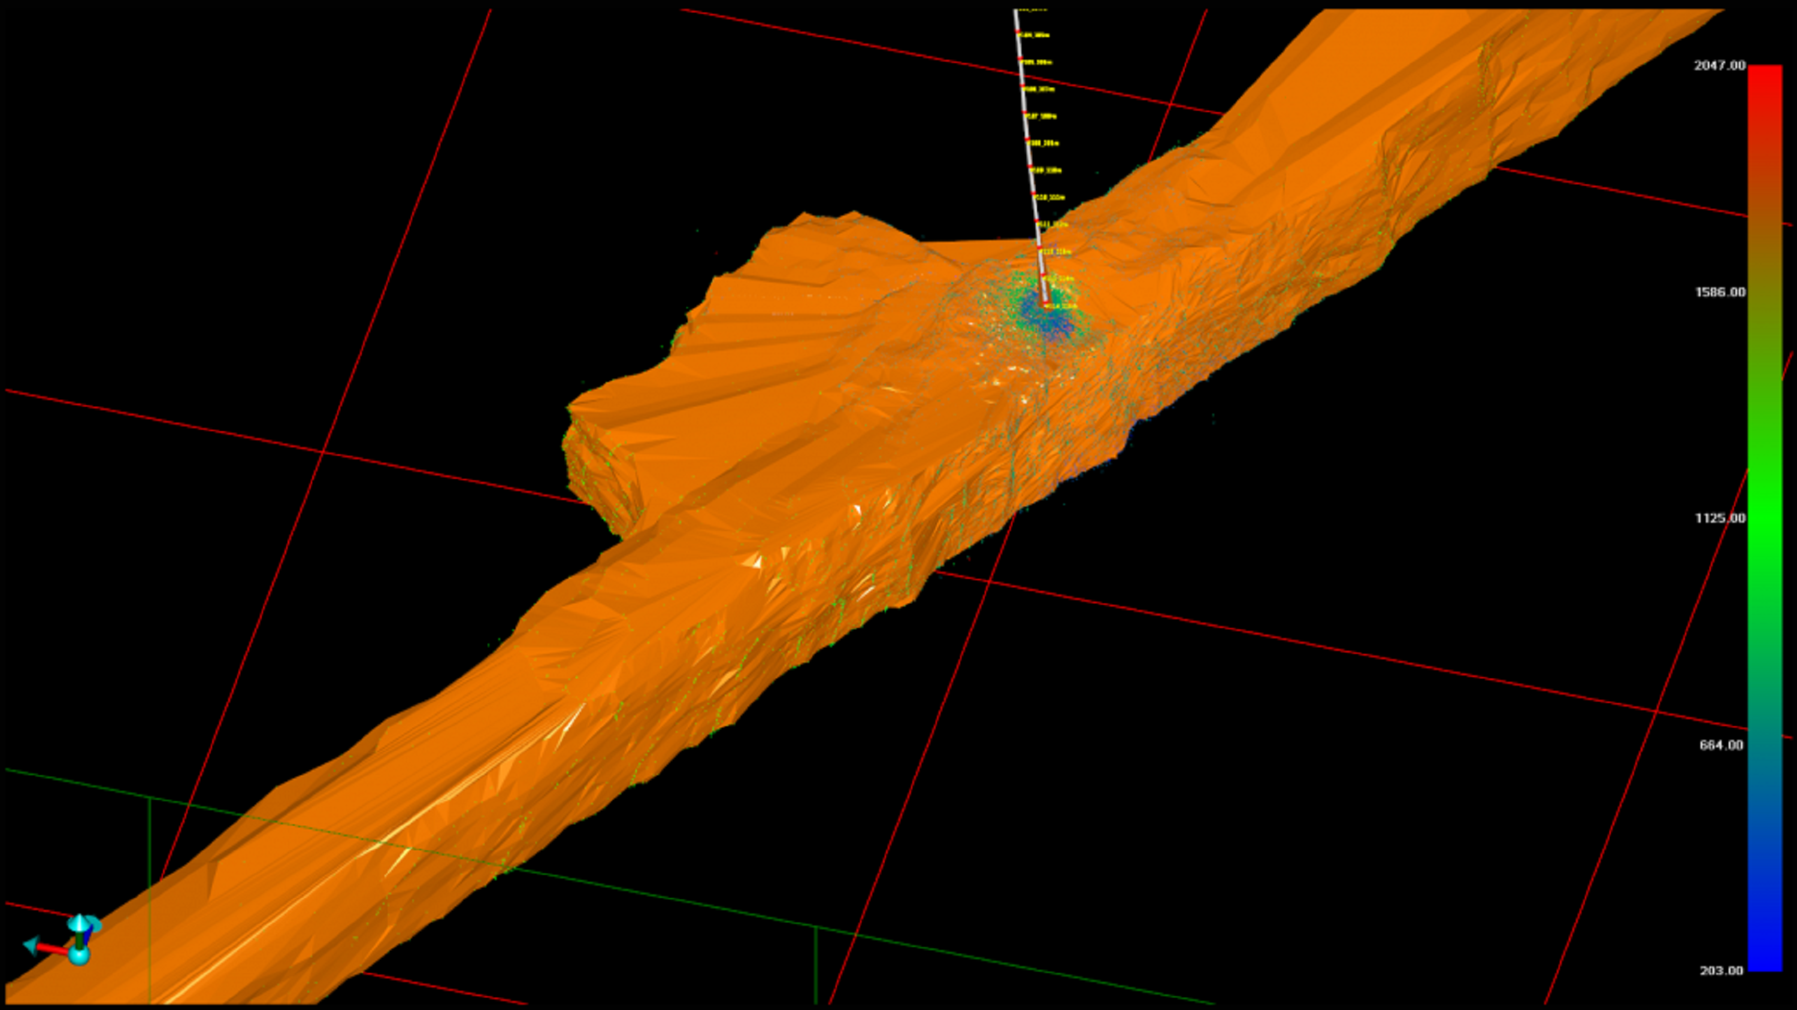Click the 1125.00 legend value
This screenshot has height=1010, width=1797.
pos(1720,518)
